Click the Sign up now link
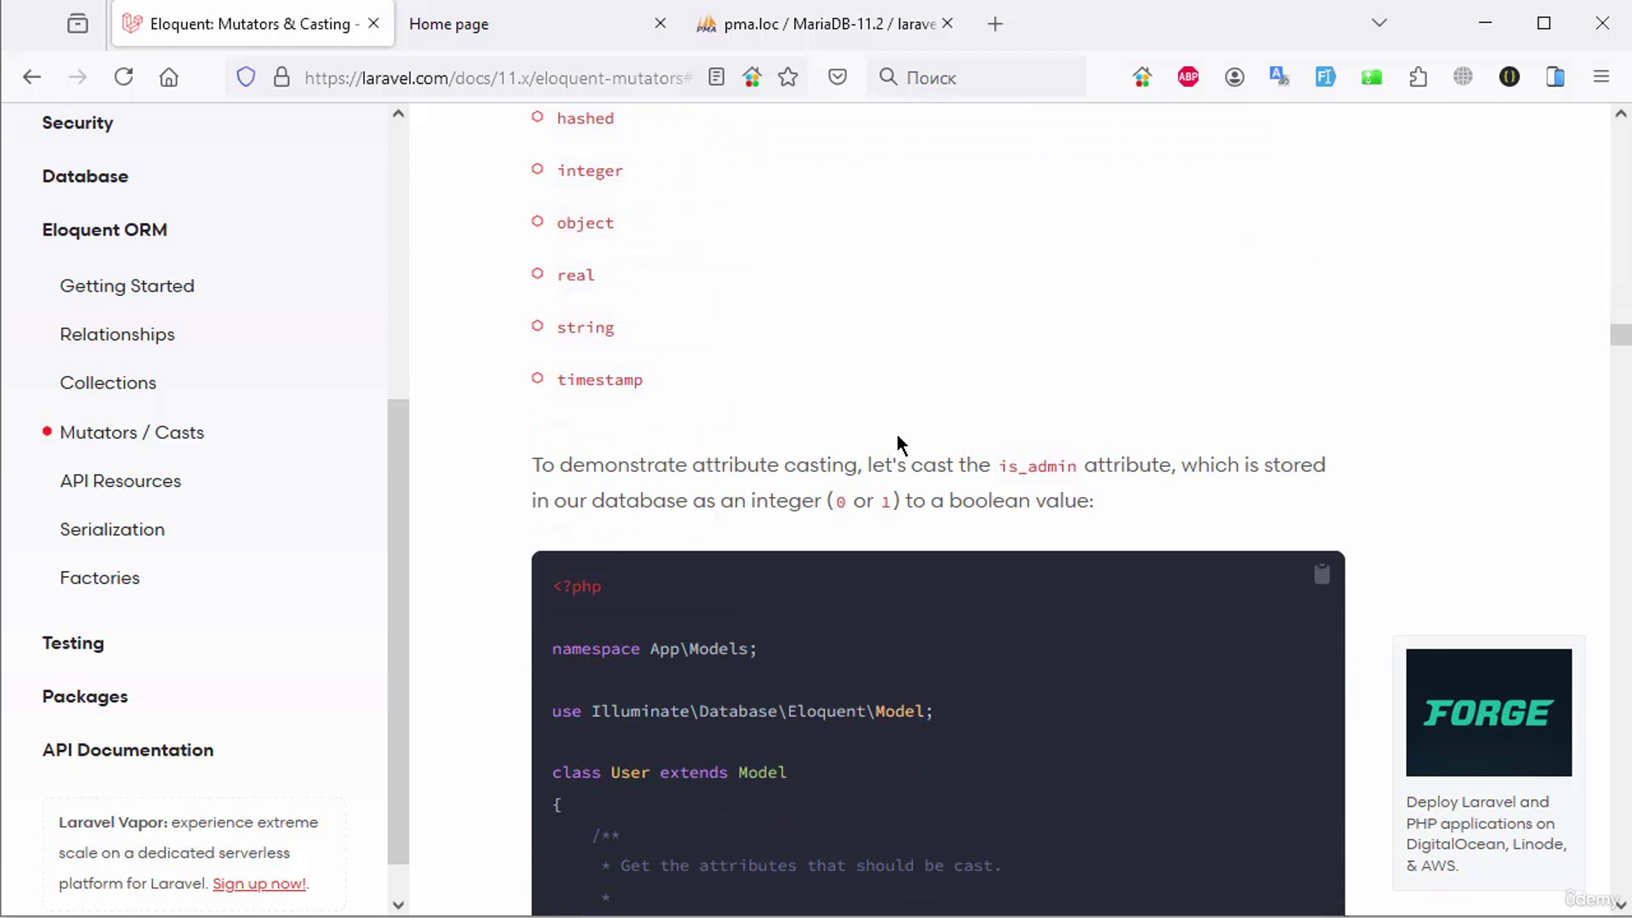 pyautogui.click(x=258, y=884)
